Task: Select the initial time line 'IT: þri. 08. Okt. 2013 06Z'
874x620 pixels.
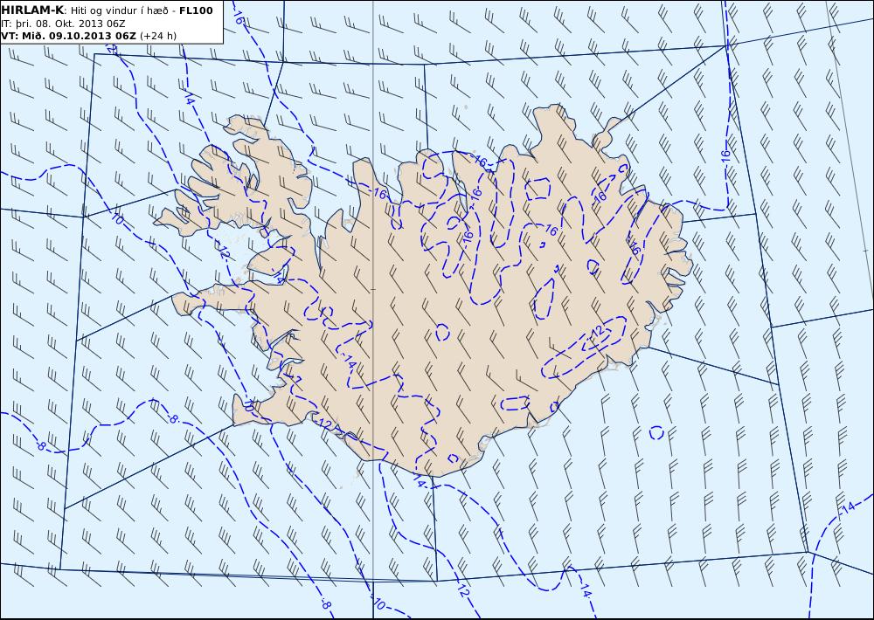Action: [63, 24]
